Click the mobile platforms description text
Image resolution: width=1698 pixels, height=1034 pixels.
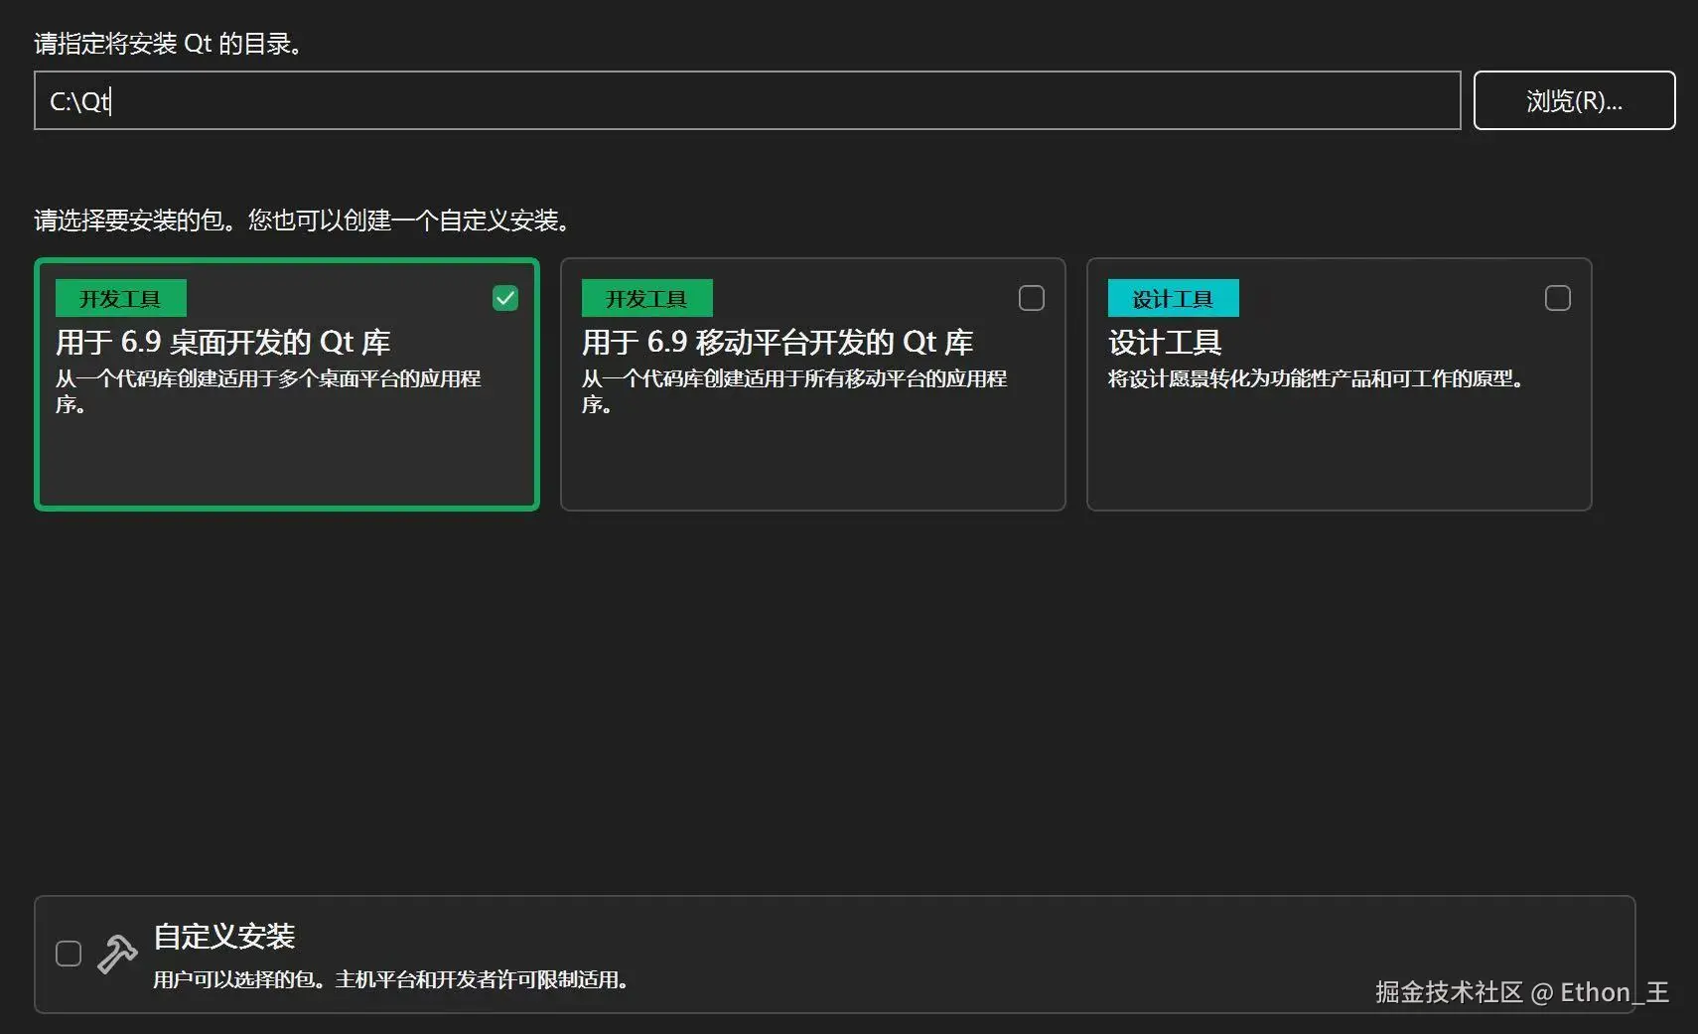pos(794,391)
